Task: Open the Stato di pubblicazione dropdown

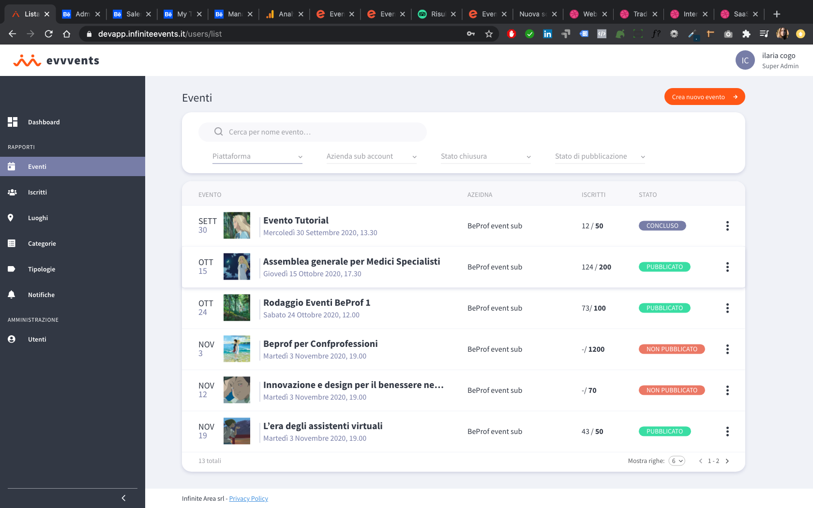Action: [600, 156]
